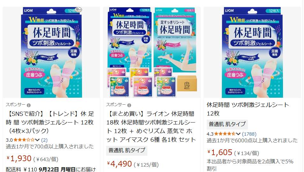View the 2 reviews link
Screen dimensions: 304x172
click(x=44, y=140)
